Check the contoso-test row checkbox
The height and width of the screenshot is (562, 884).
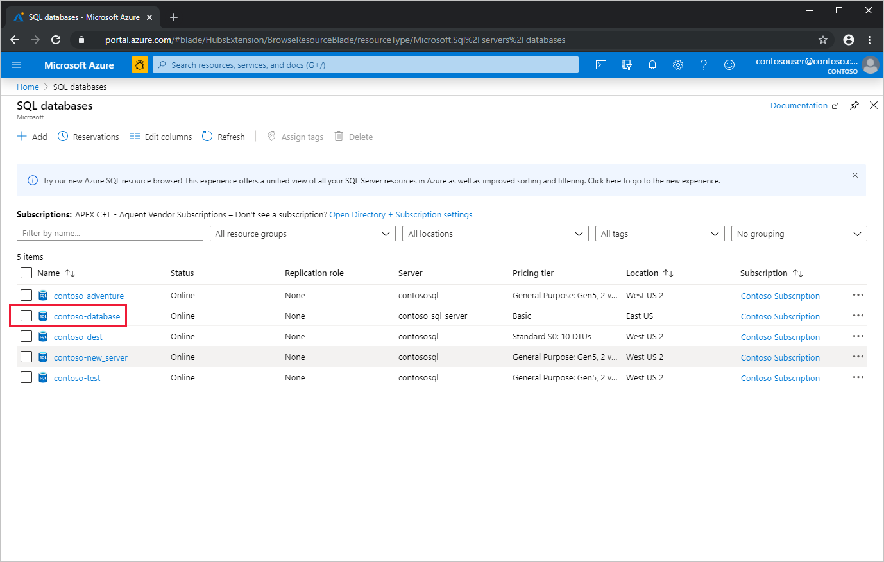(x=26, y=377)
